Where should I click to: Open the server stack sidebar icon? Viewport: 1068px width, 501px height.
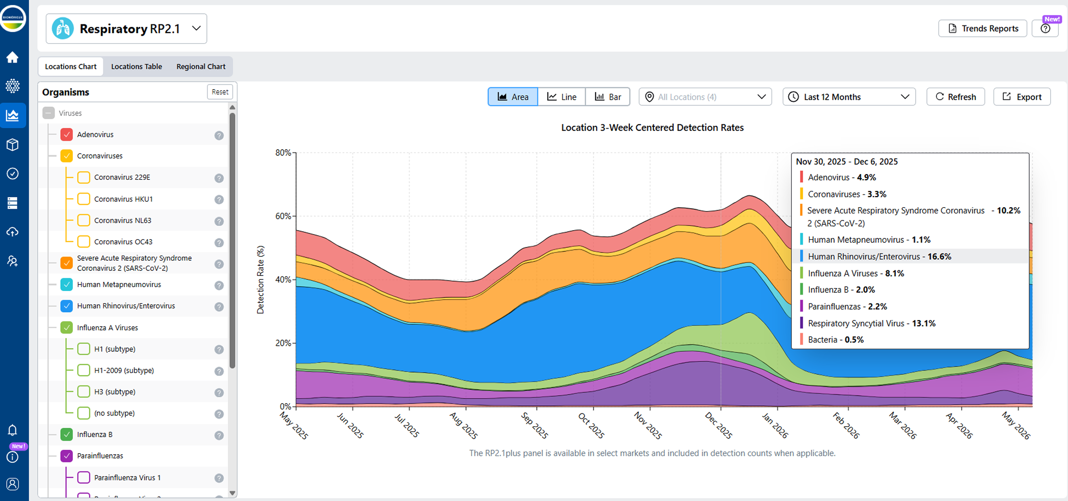(12, 203)
